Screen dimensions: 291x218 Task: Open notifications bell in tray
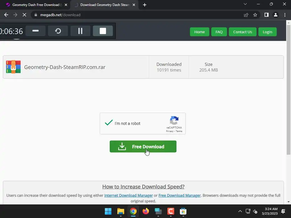[x=283, y=211]
